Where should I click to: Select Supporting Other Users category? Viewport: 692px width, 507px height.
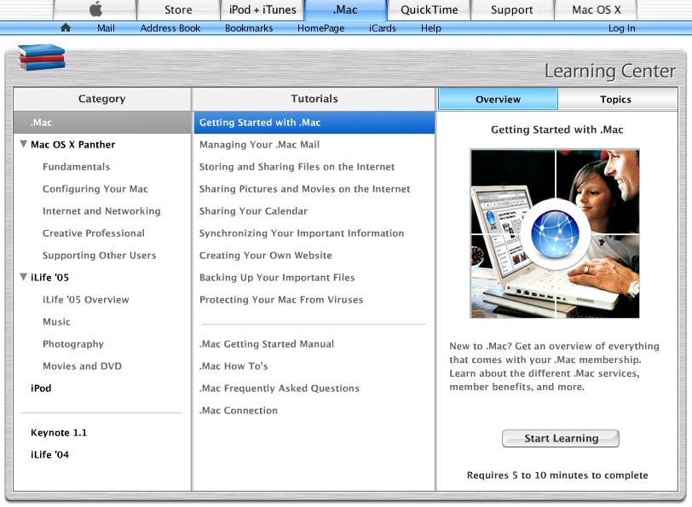click(x=100, y=255)
